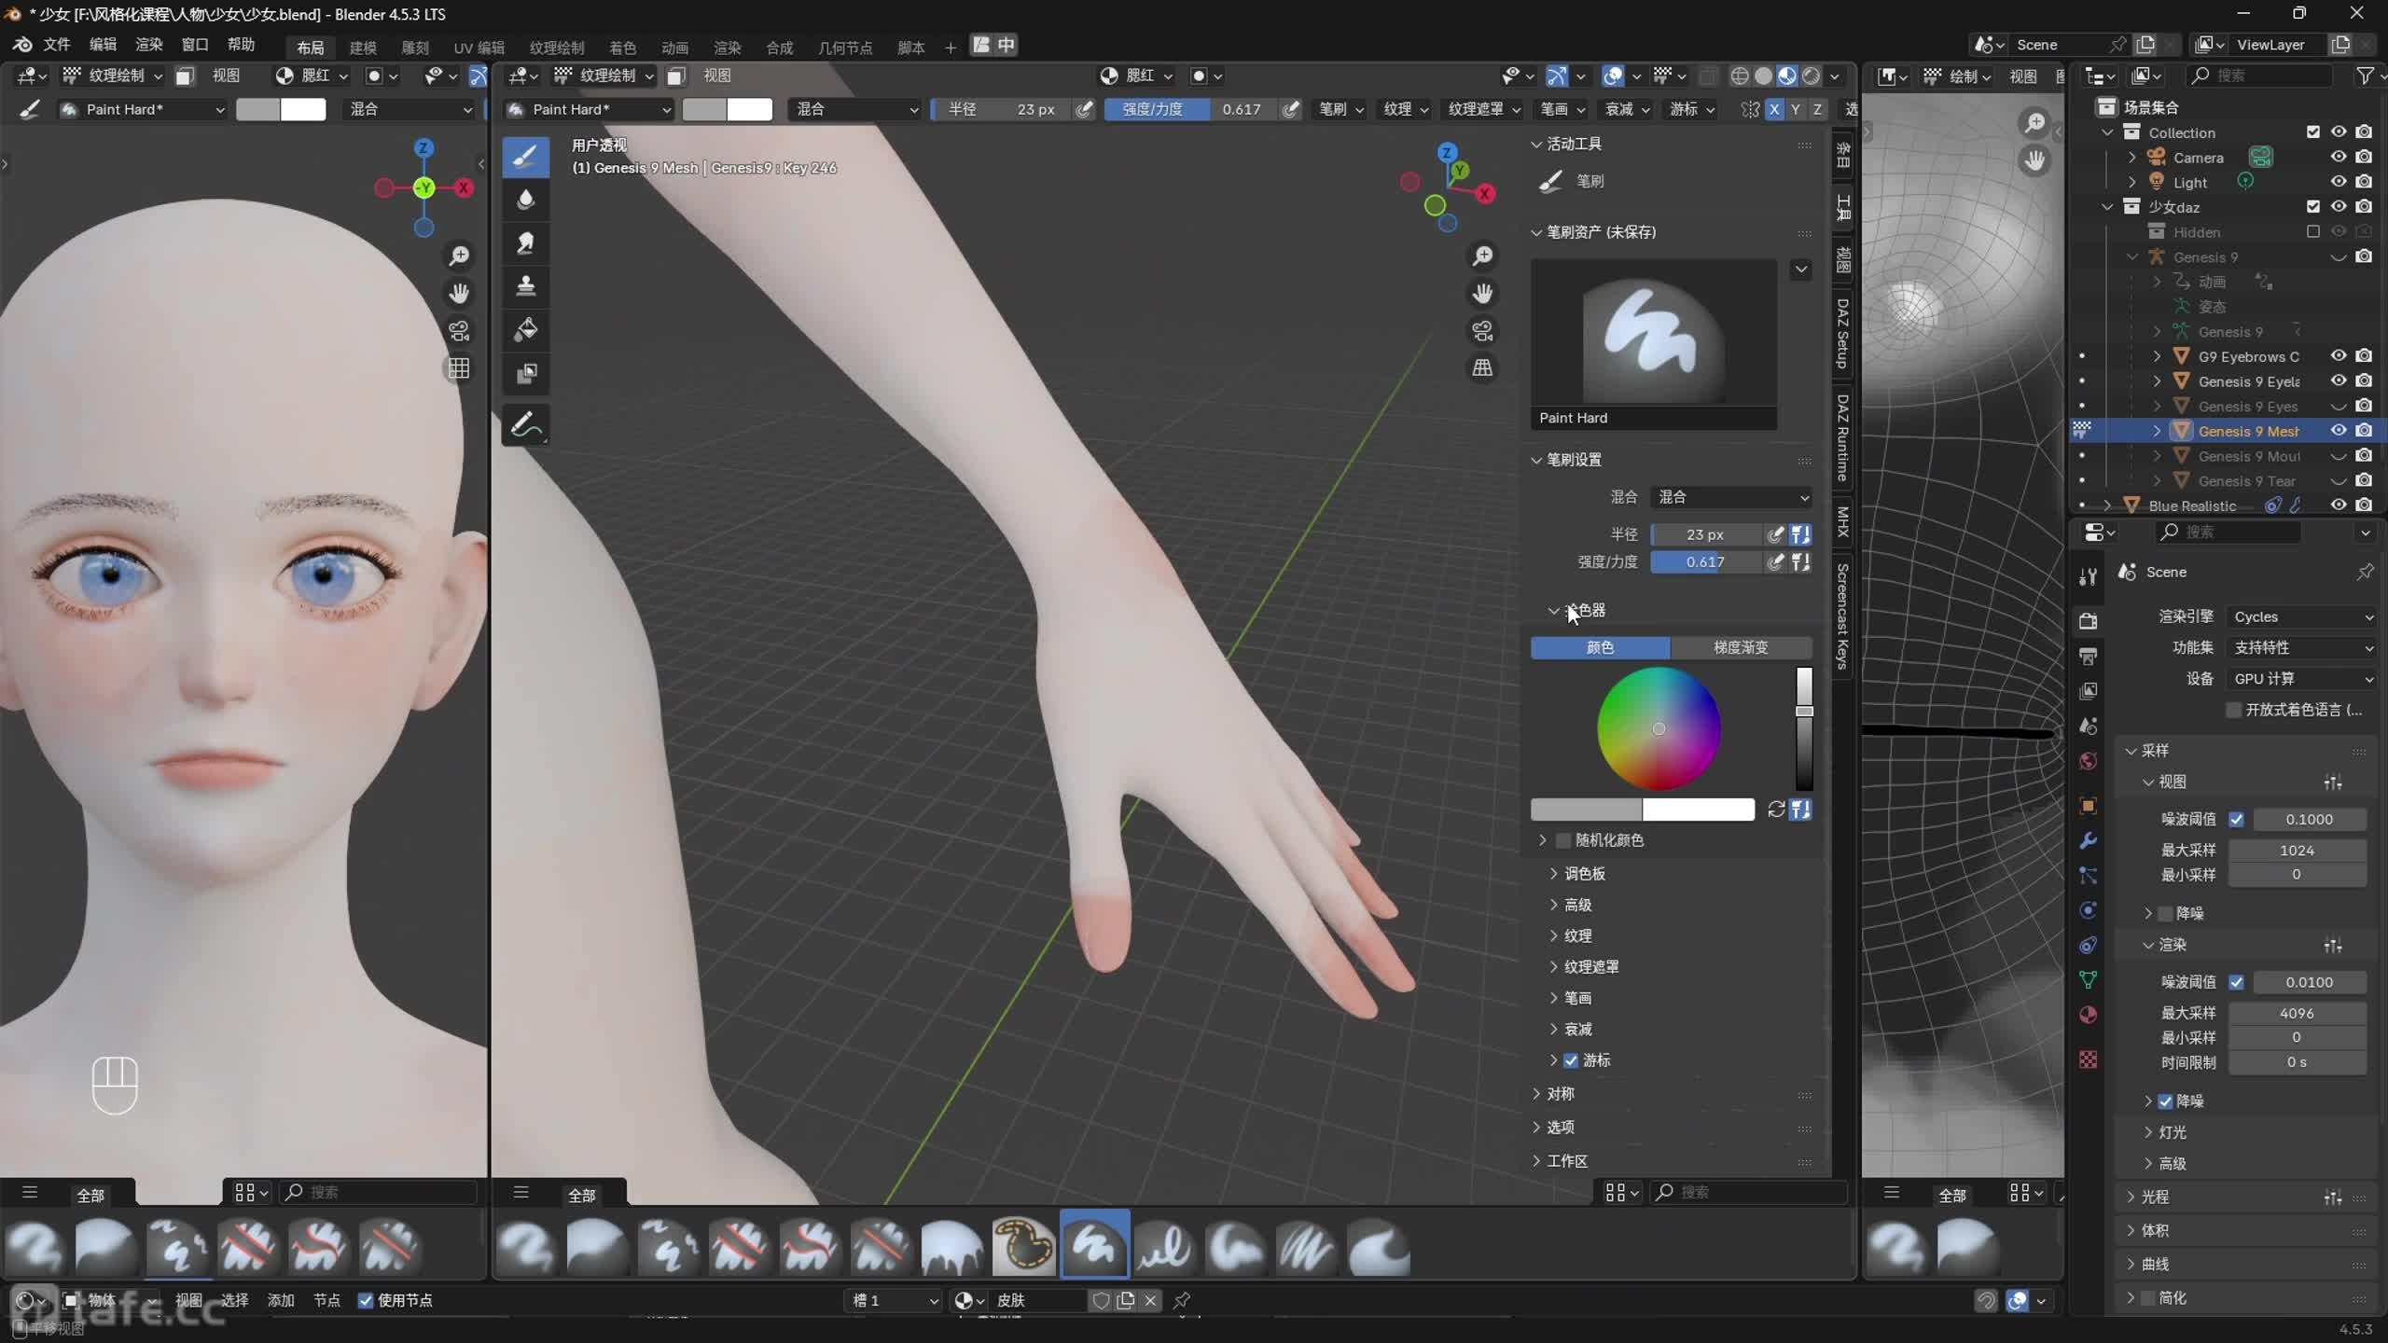Click the 梯度渐变 button

[x=1740, y=647]
